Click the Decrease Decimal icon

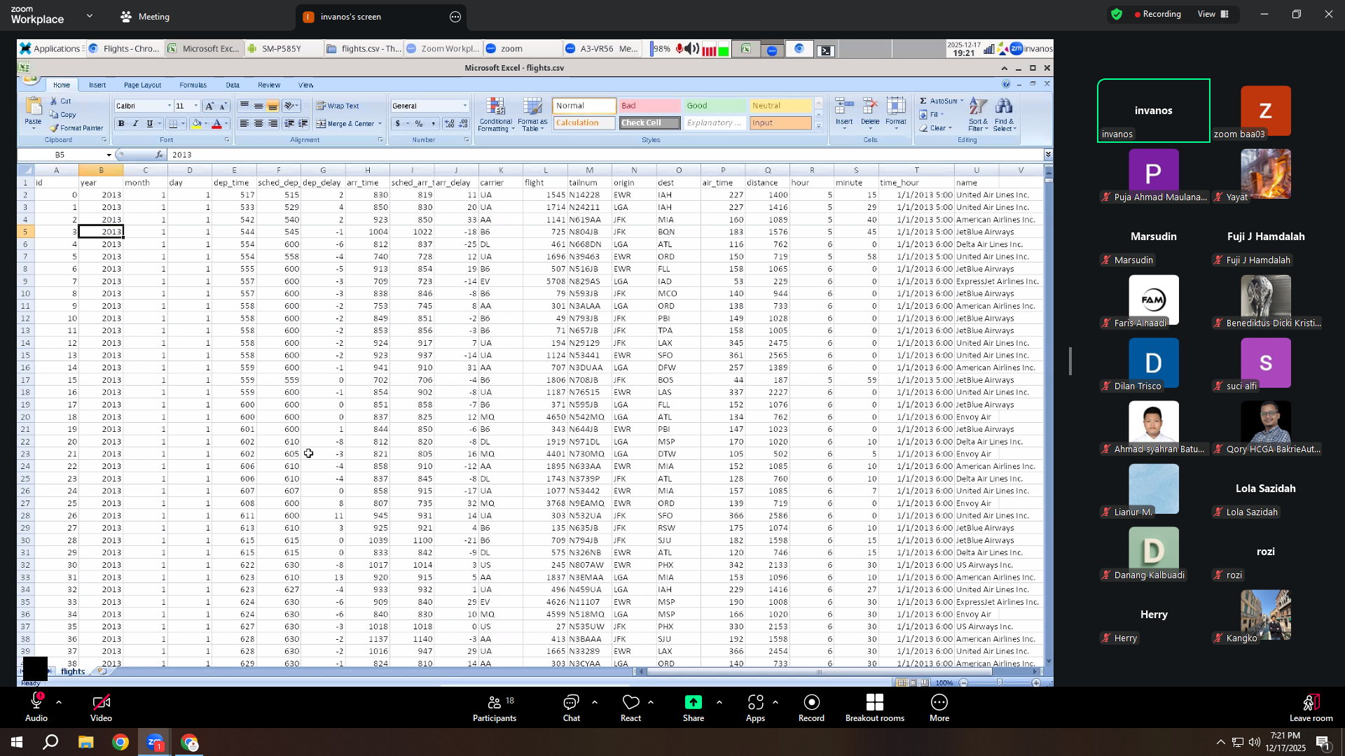click(463, 124)
